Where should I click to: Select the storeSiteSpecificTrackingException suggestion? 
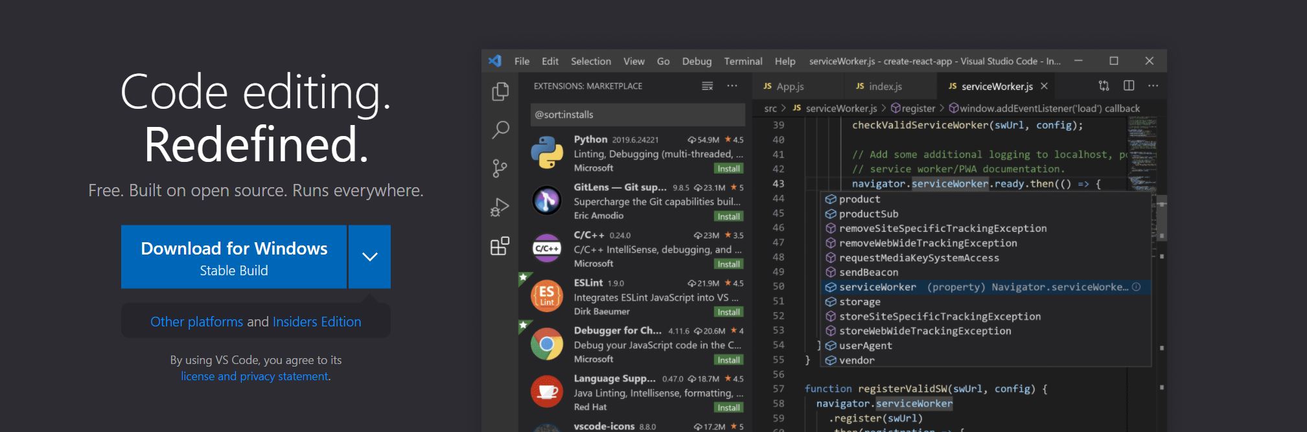(986, 317)
